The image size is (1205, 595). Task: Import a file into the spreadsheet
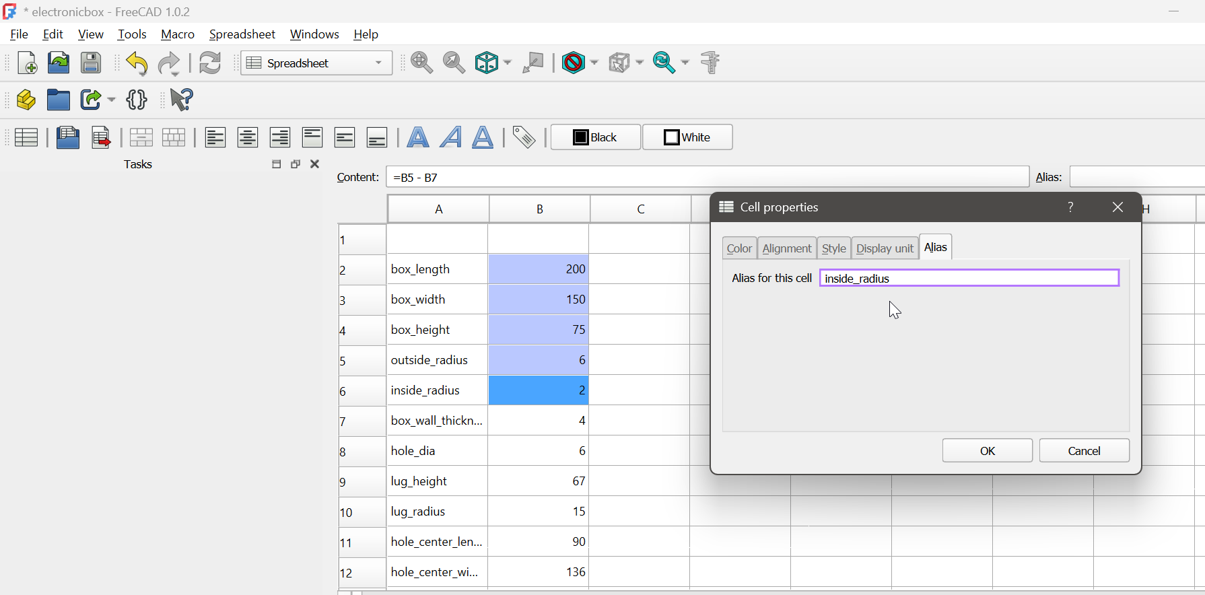[x=67, y=137]
